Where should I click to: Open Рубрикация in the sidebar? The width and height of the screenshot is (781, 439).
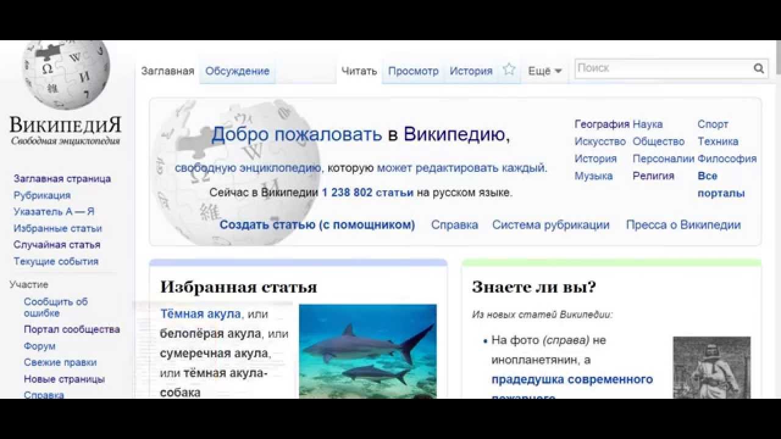click(x=42, y=195)
